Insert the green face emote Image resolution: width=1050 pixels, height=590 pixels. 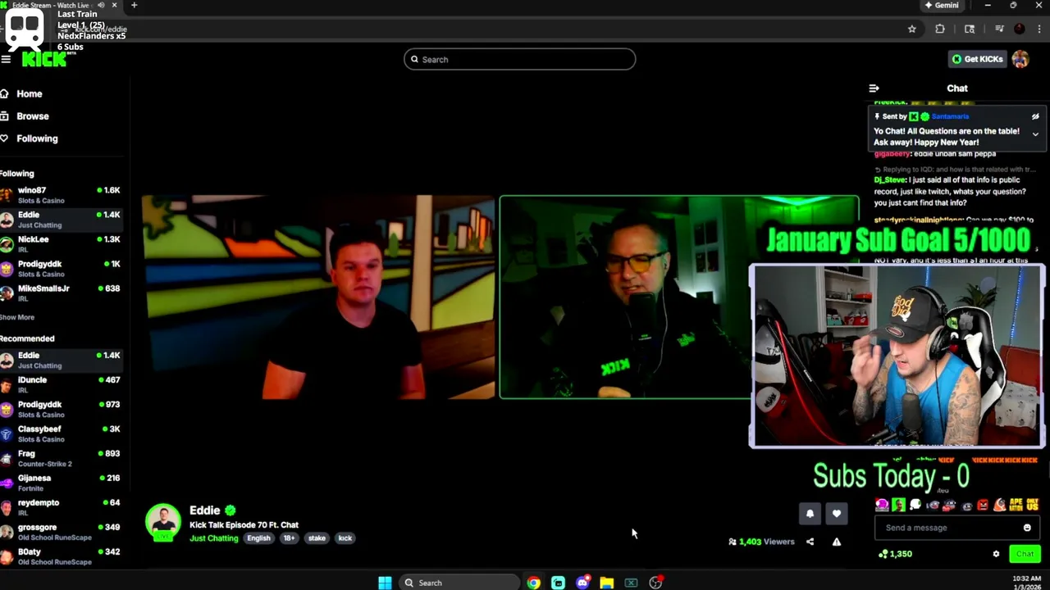tap(899, 505)
